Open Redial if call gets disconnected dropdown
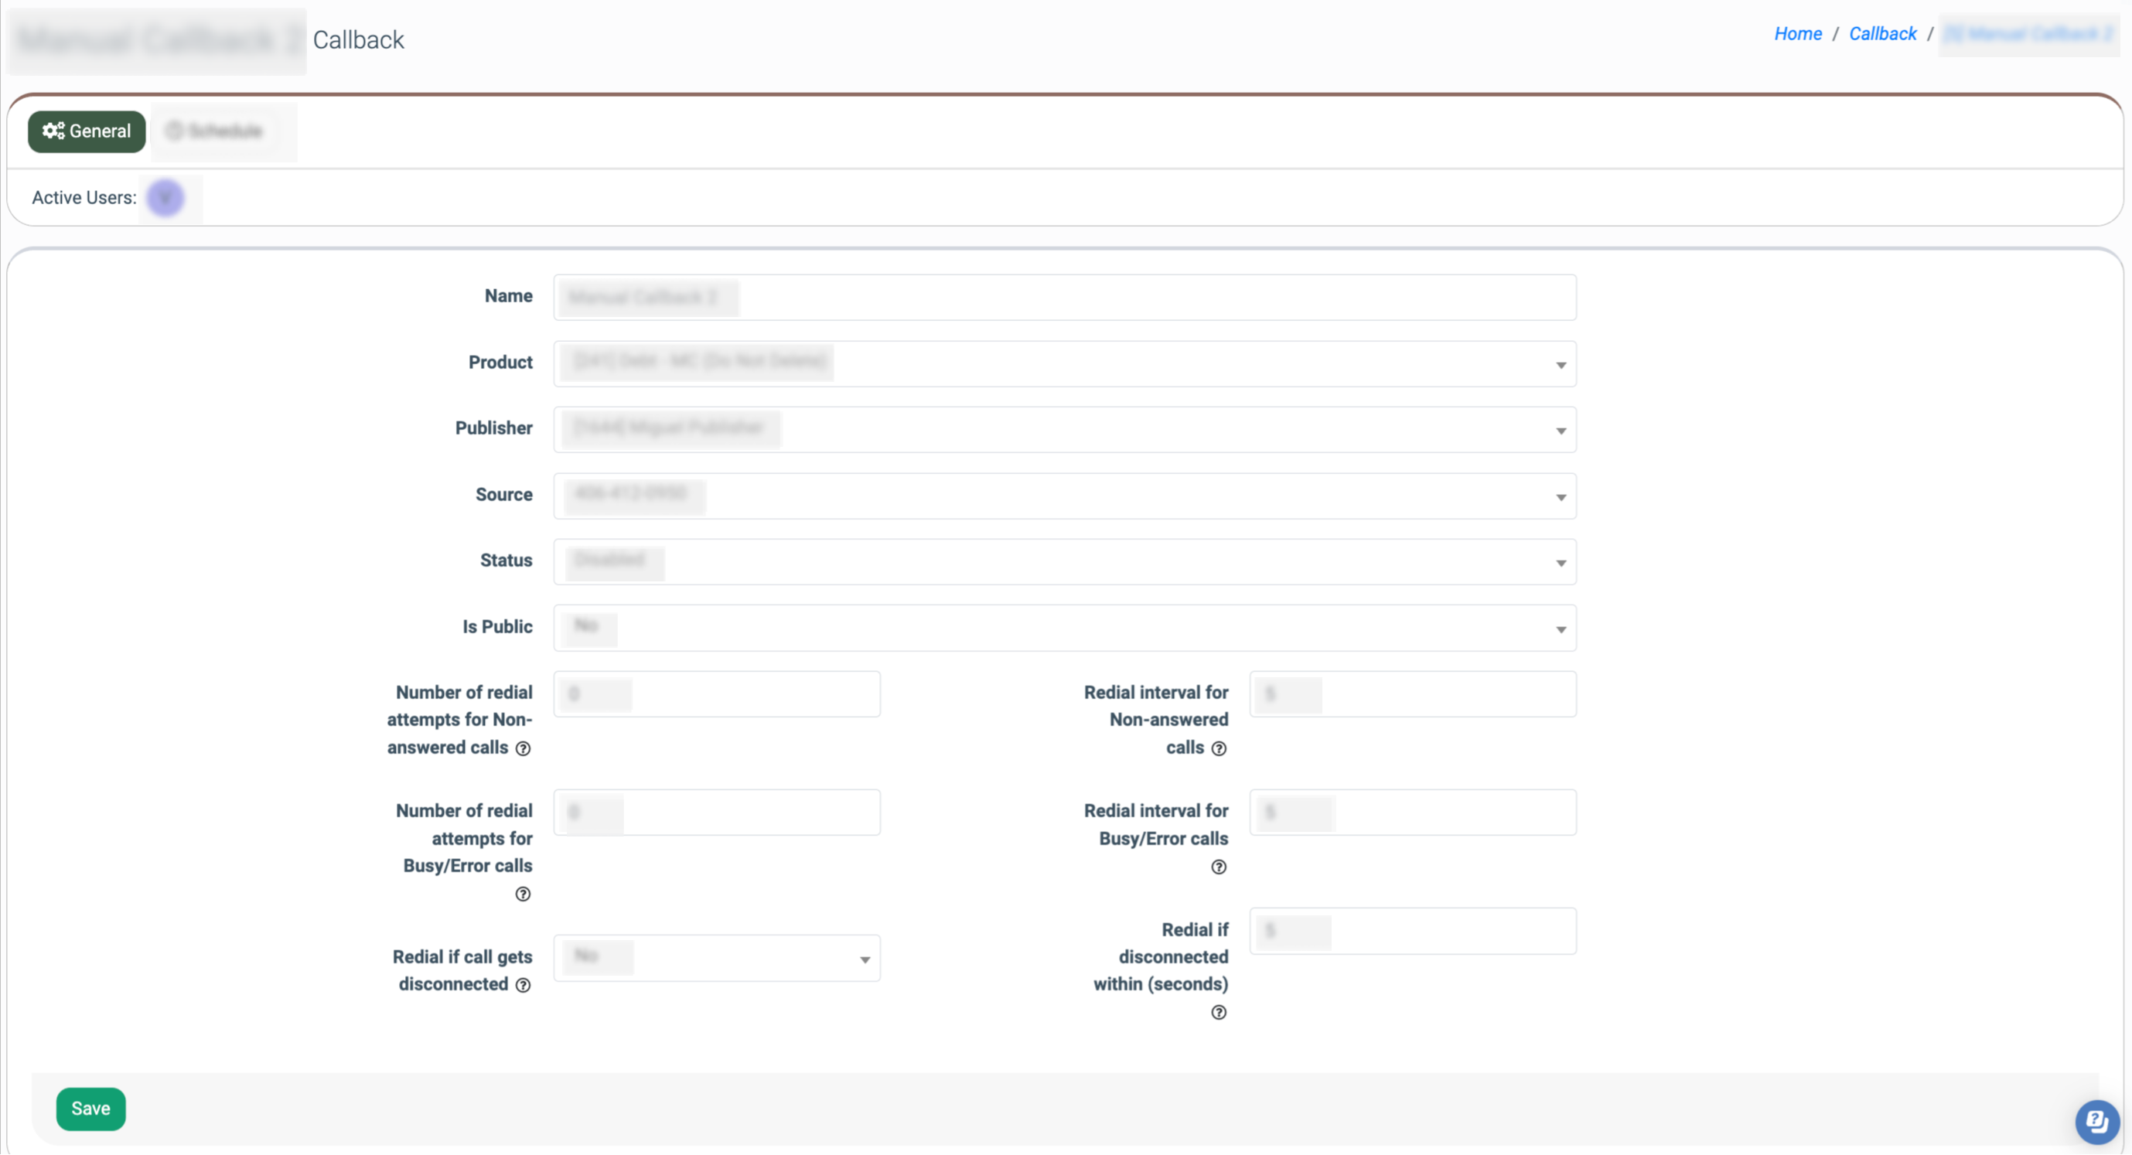 click(717, 959)
